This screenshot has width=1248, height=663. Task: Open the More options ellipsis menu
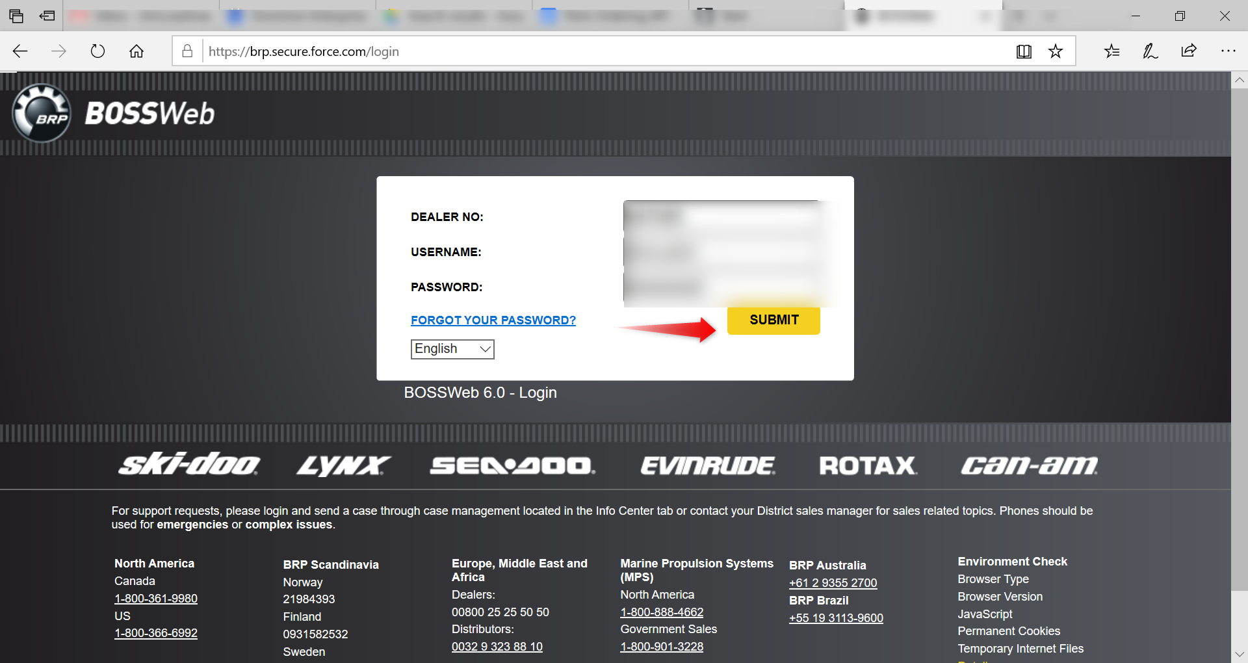[x=1228, y=51]
